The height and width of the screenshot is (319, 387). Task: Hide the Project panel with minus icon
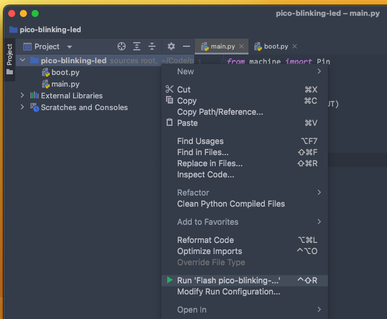click(186, 46)
